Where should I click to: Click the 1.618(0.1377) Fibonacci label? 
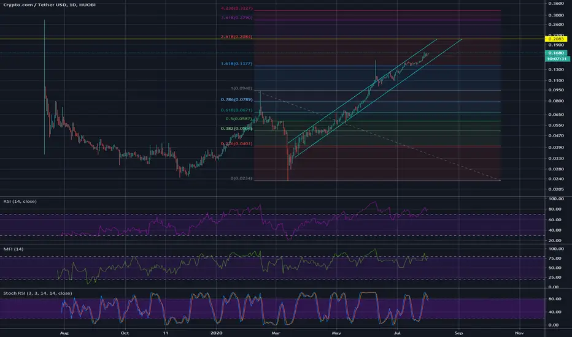click(x=236, y=63)
